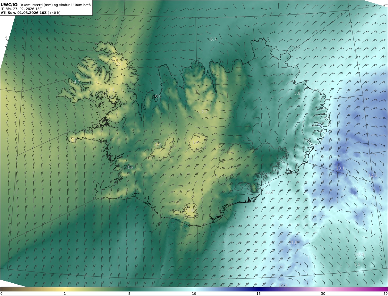The image size is (388, 296).
Task: Click the '12.6' value near the right edge
Action: 372,175
